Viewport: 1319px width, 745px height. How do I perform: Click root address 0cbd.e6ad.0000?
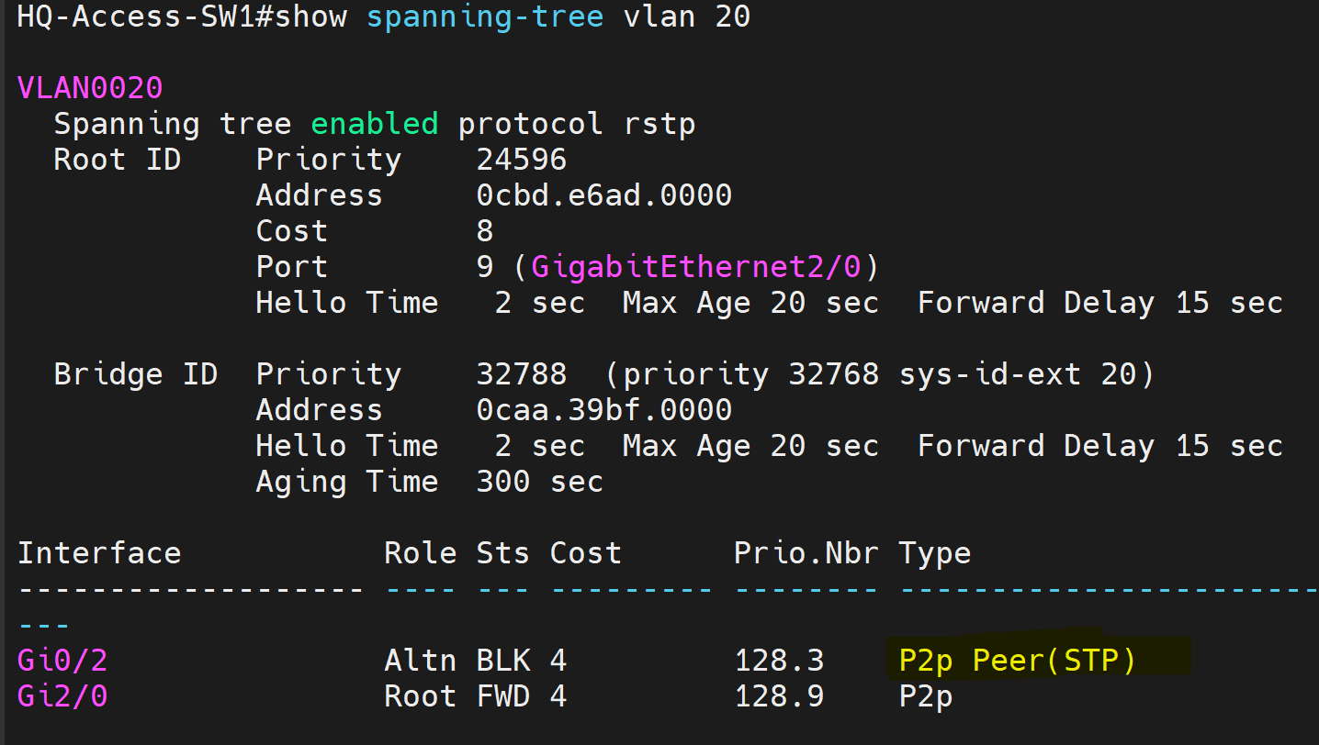click(603, 195)
